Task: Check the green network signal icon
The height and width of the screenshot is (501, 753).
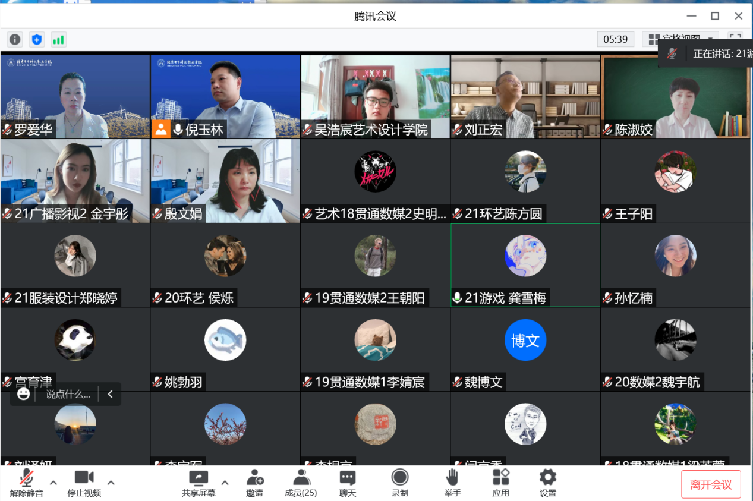Action: coord(58,40)
